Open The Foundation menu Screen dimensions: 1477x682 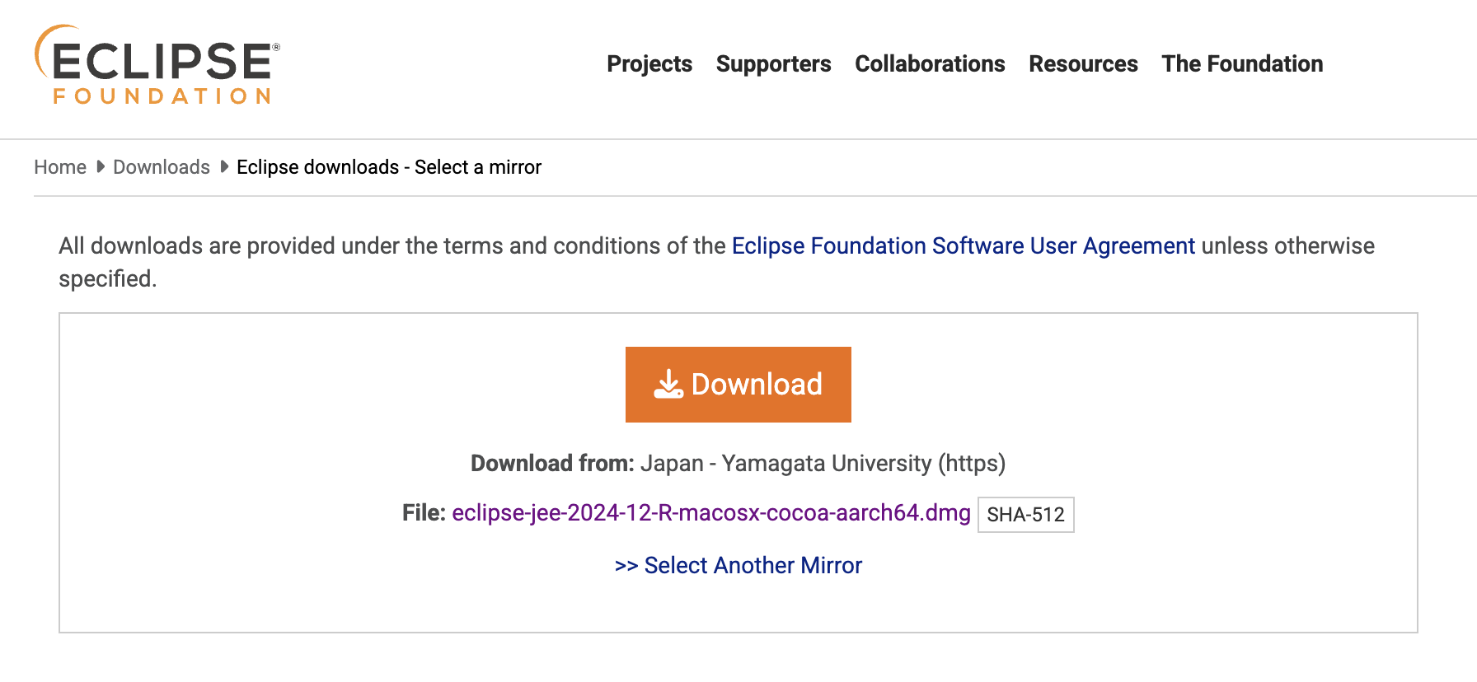point(1242,63)
